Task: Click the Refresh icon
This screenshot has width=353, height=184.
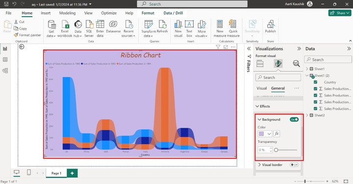Action: [162, 24]
